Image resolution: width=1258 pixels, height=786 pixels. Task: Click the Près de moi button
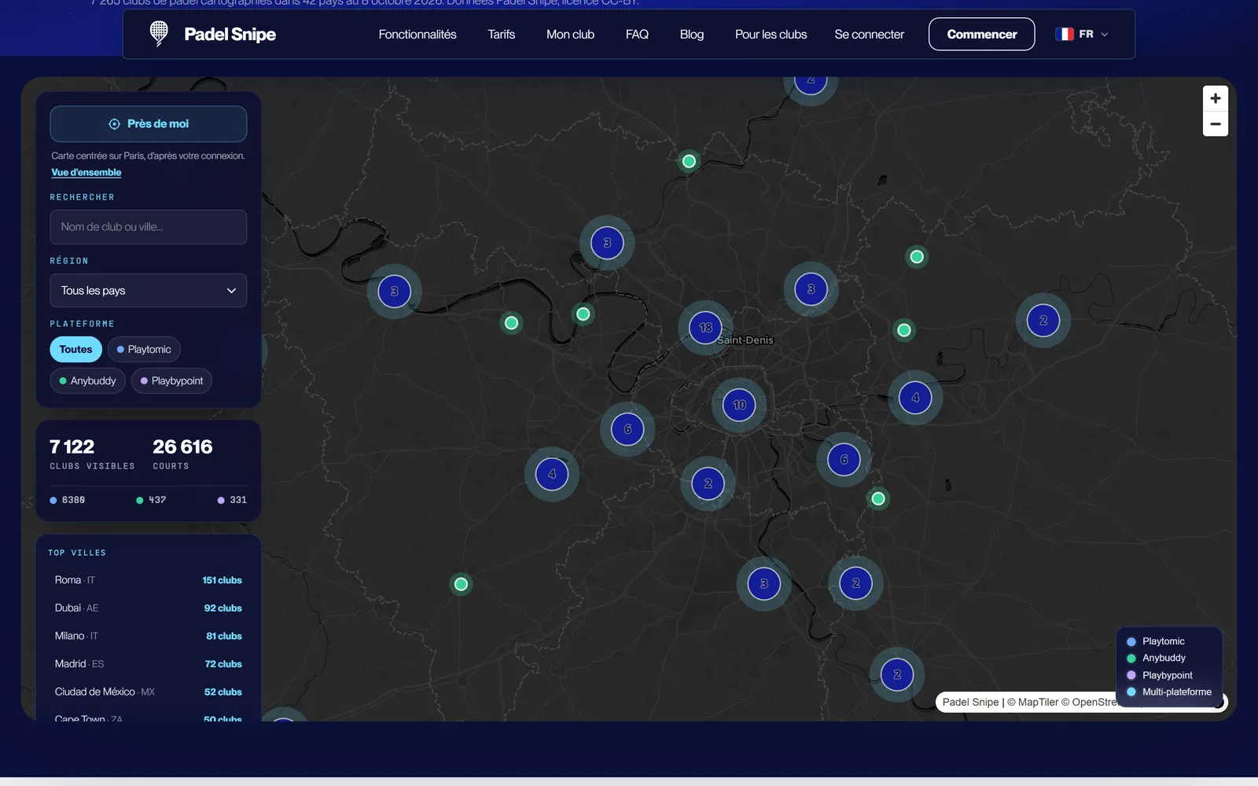[x=149, y=123]
